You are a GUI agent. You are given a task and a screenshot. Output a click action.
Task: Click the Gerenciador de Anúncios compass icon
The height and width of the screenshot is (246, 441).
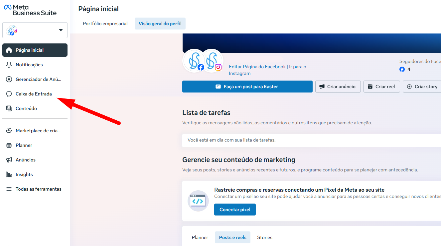point(9,79)
